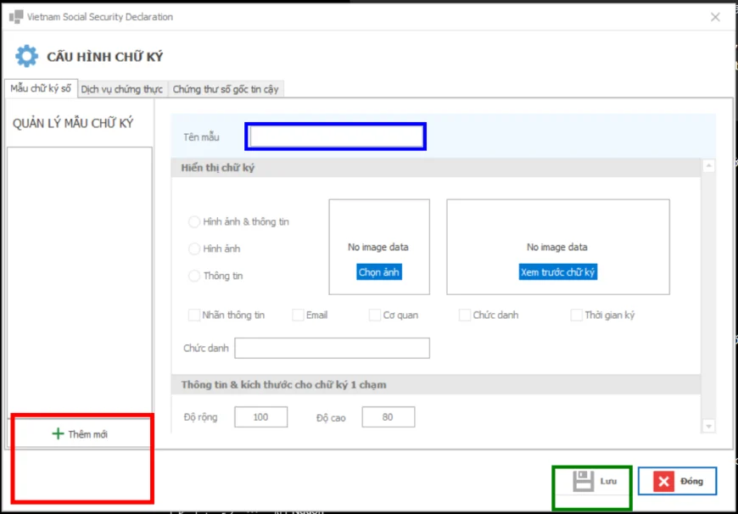Toggle the Thời gian ký checkbox
This screenshot has height=514, width=738.
point(576,315)
